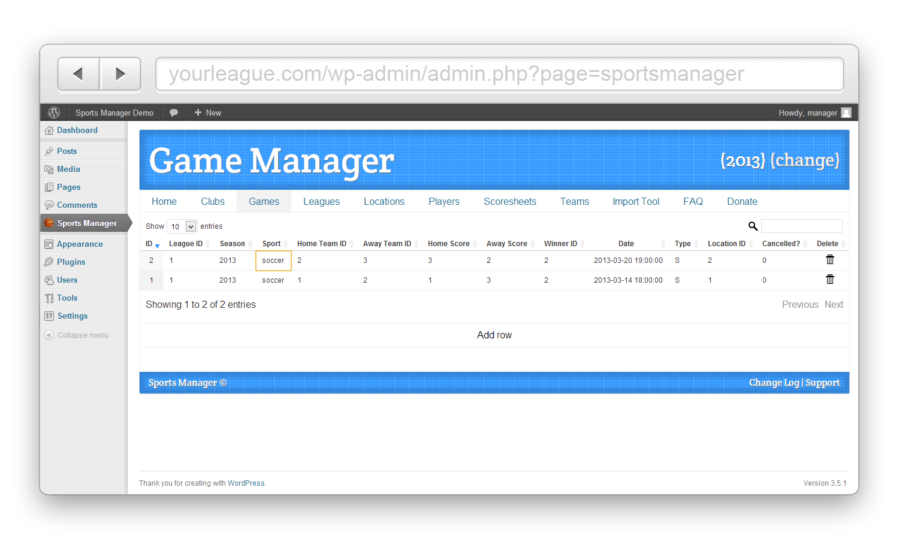Open the Donate tab
The height and width of the screenshot is (539, 899).
pyautogui.click(x=742, y=201)
